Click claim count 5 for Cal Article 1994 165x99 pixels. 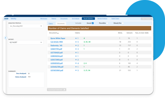(x=78, y=42)
